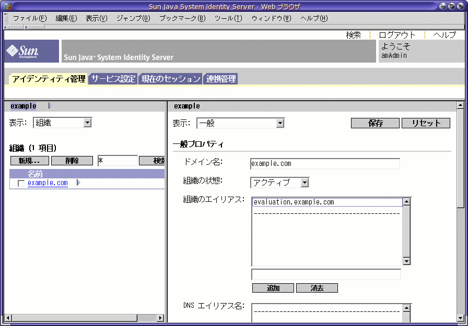468x326 pixels.
Task: Click up arrow of organization alias list scrollbar
Action: (x=406, y=201)
